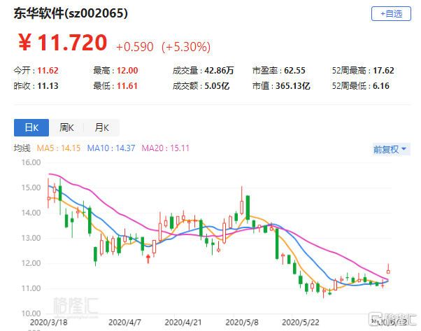Open the 前复权 adjustment dropdown

[x=391, y=149]
